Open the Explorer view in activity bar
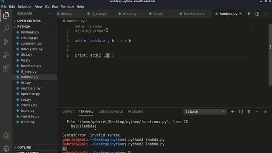 pyautogui.click(x=6, y=16)
